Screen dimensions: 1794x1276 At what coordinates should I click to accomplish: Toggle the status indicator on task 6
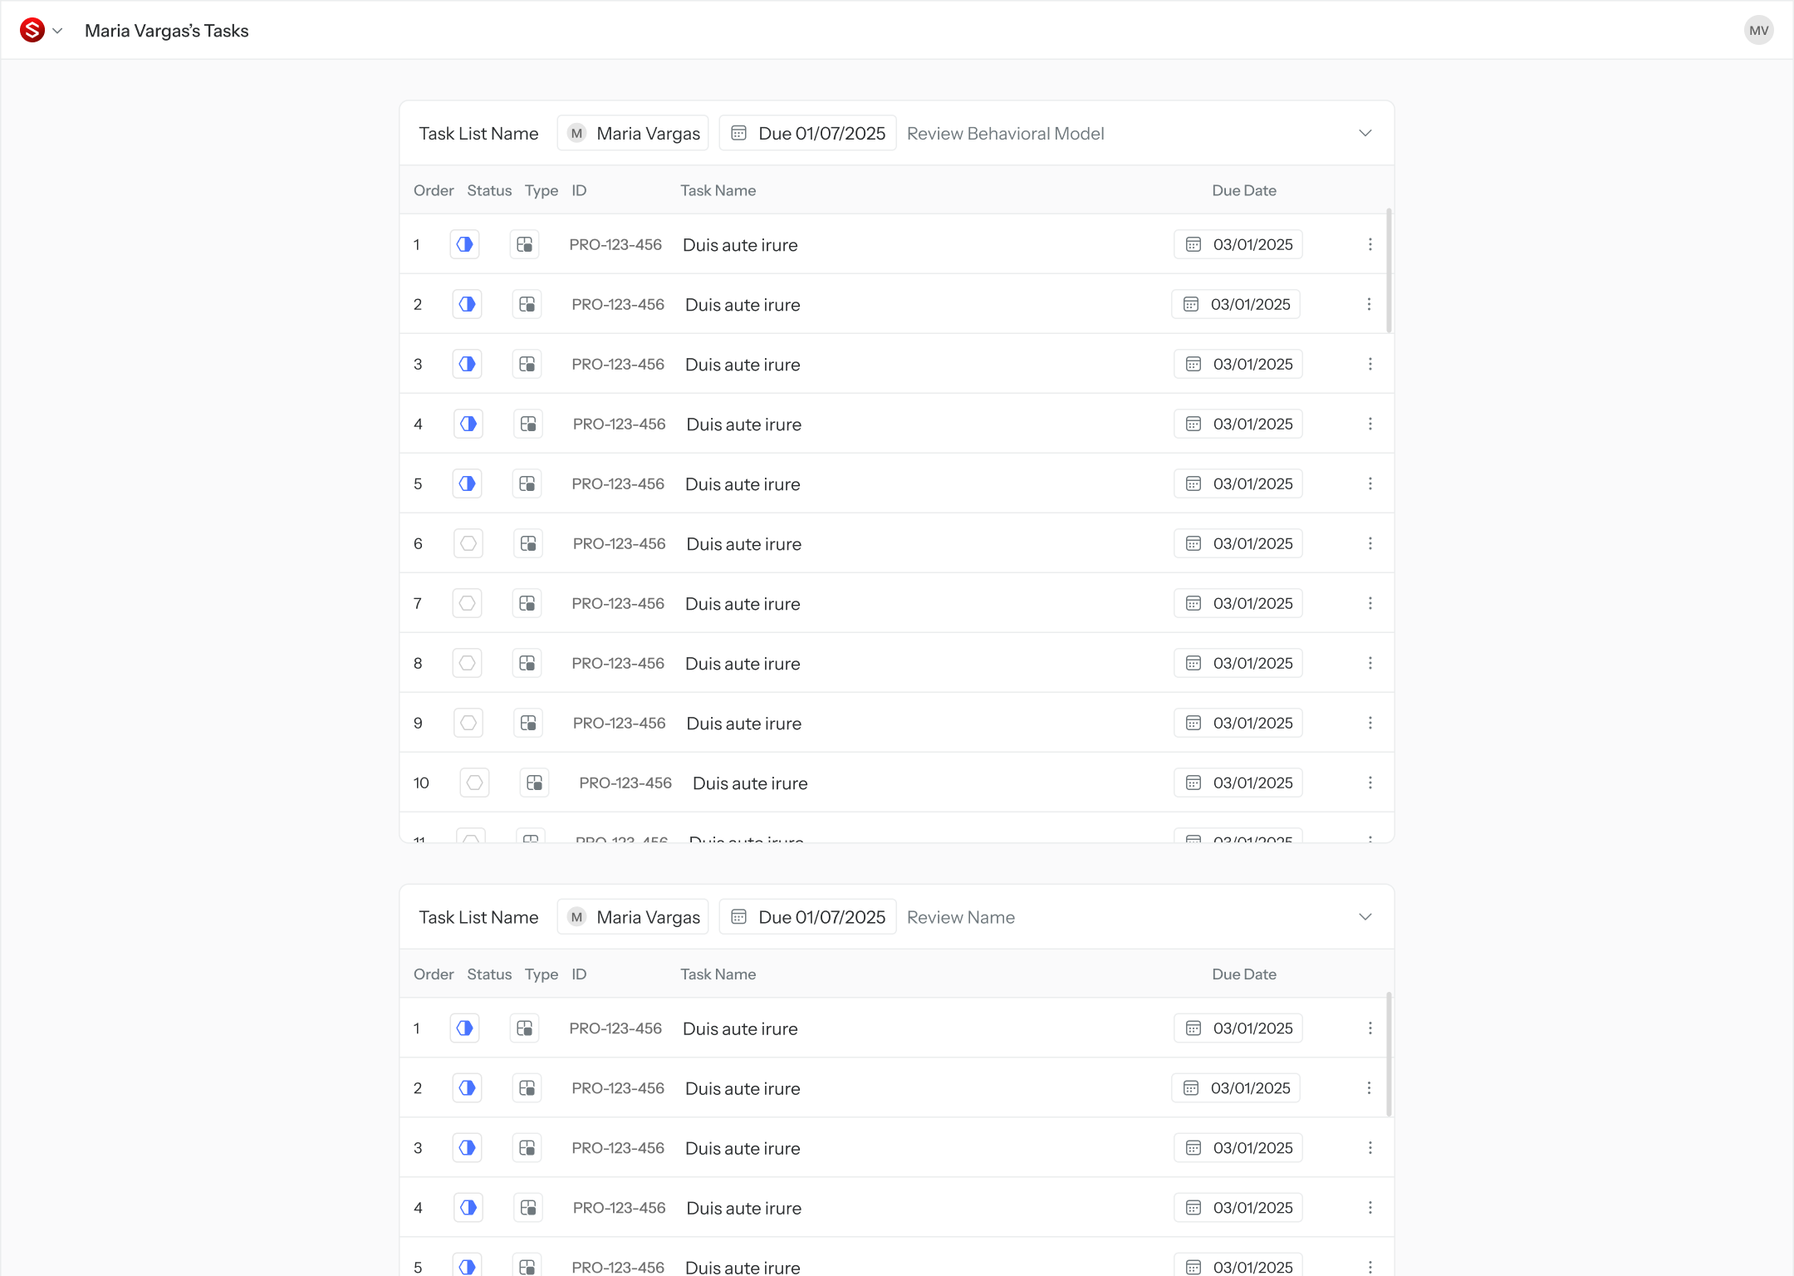pos(468,542)
